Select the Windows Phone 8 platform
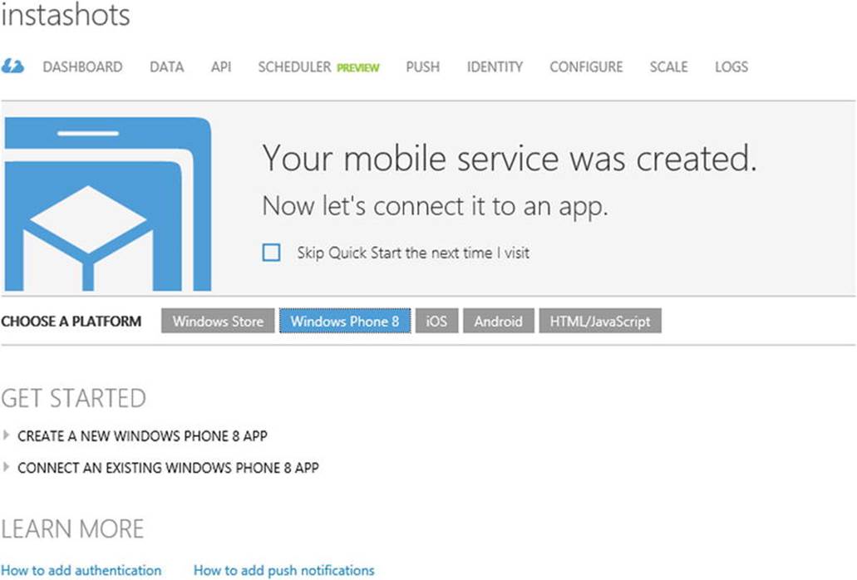The image size is (857, 580). [345, 321]
